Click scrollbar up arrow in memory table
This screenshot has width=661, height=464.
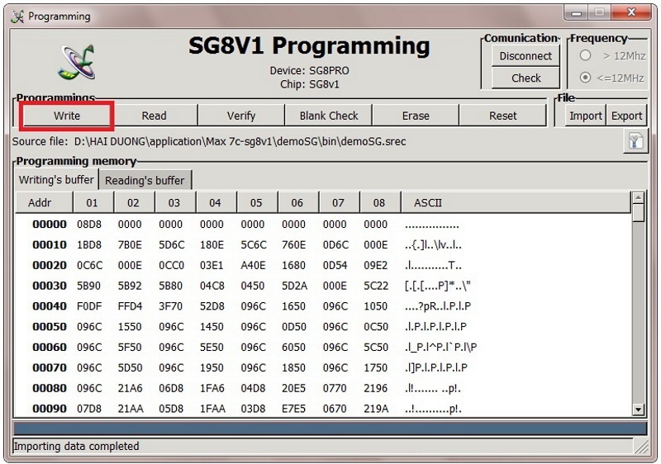pos(639,197)
